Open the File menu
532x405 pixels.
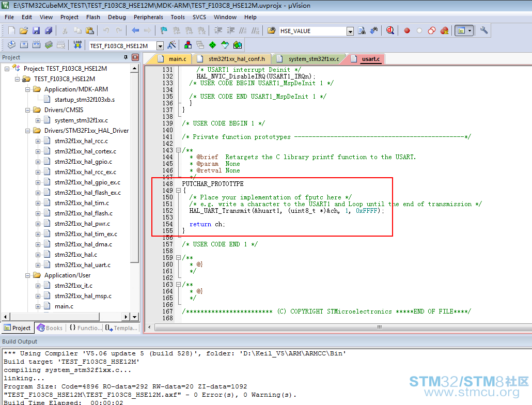tap(9, 17)
